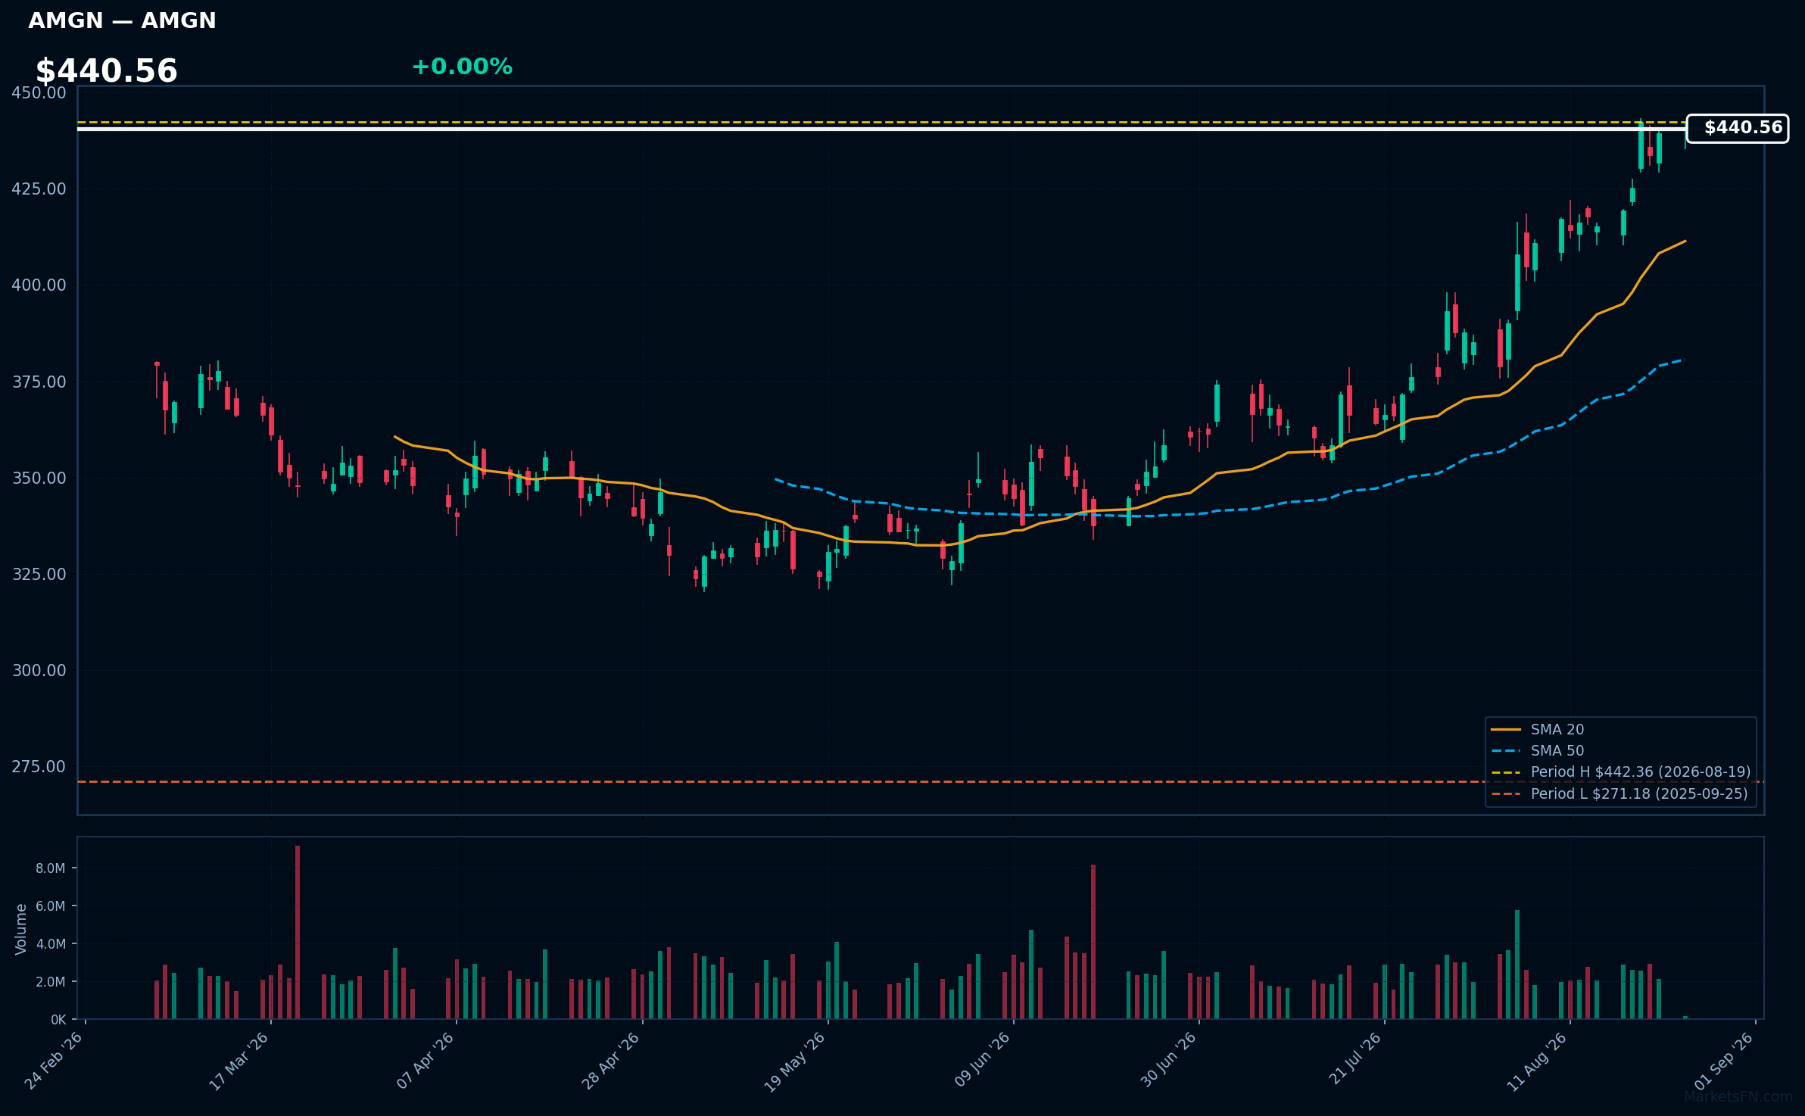Click the 450.00 price axis label

(x=39, y=93)
